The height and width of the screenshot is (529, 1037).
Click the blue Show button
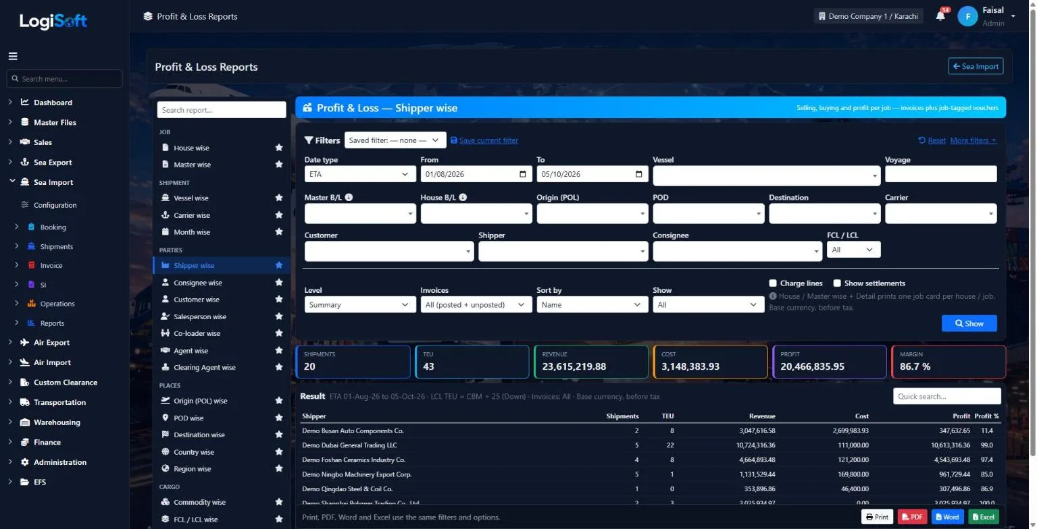[x=969, y=323]
